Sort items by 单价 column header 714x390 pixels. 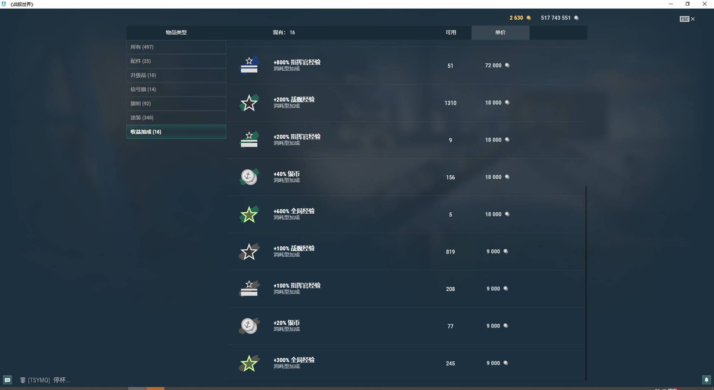(x=500, y=32)
